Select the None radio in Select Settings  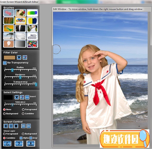[4, 110]
